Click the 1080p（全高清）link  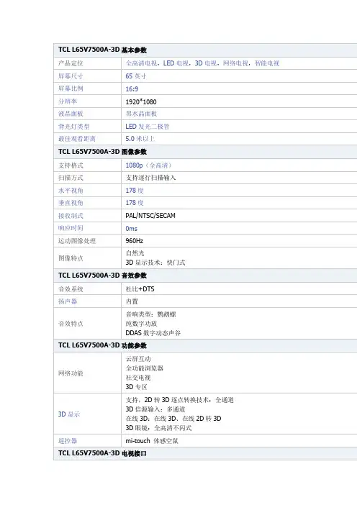149,165
